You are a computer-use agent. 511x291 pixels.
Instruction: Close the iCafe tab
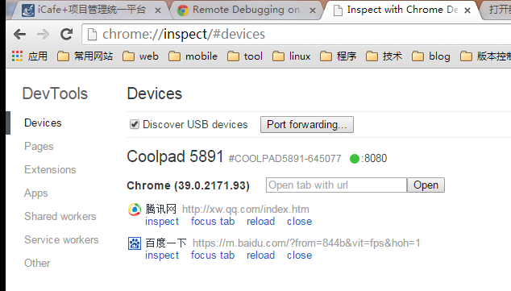coord(158,10)
